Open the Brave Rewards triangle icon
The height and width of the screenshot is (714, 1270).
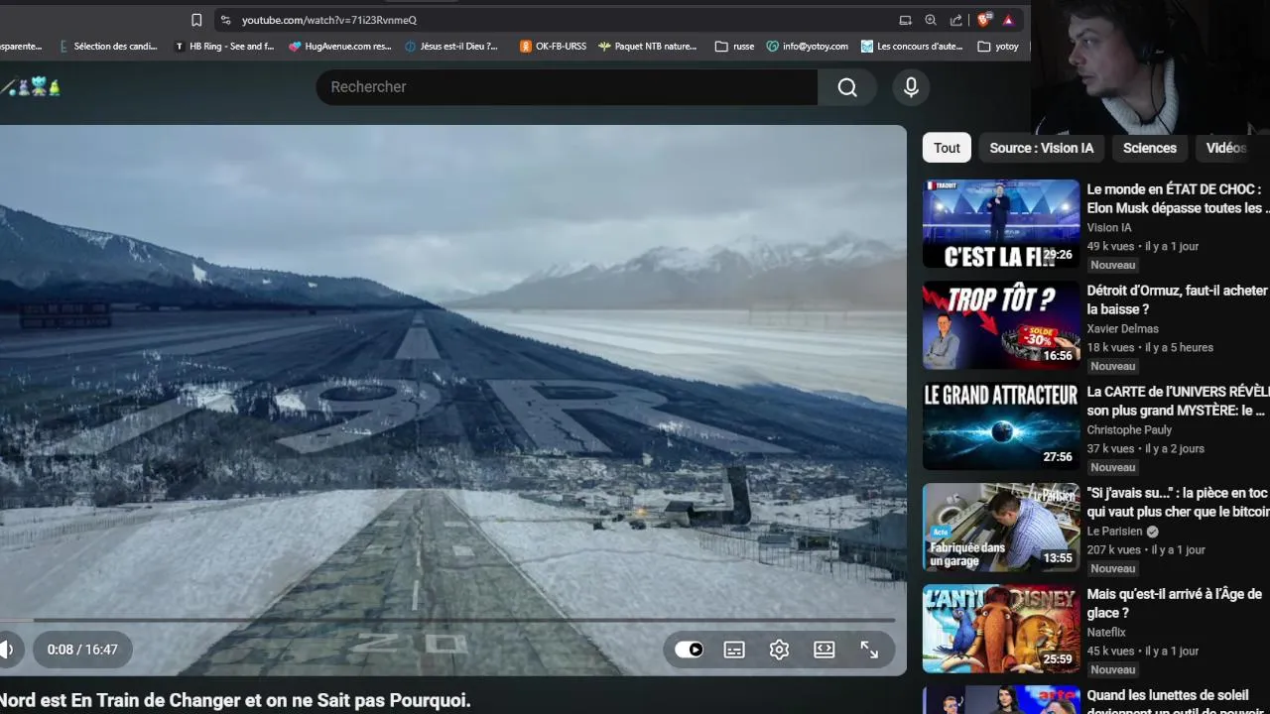pos(1008,20)
